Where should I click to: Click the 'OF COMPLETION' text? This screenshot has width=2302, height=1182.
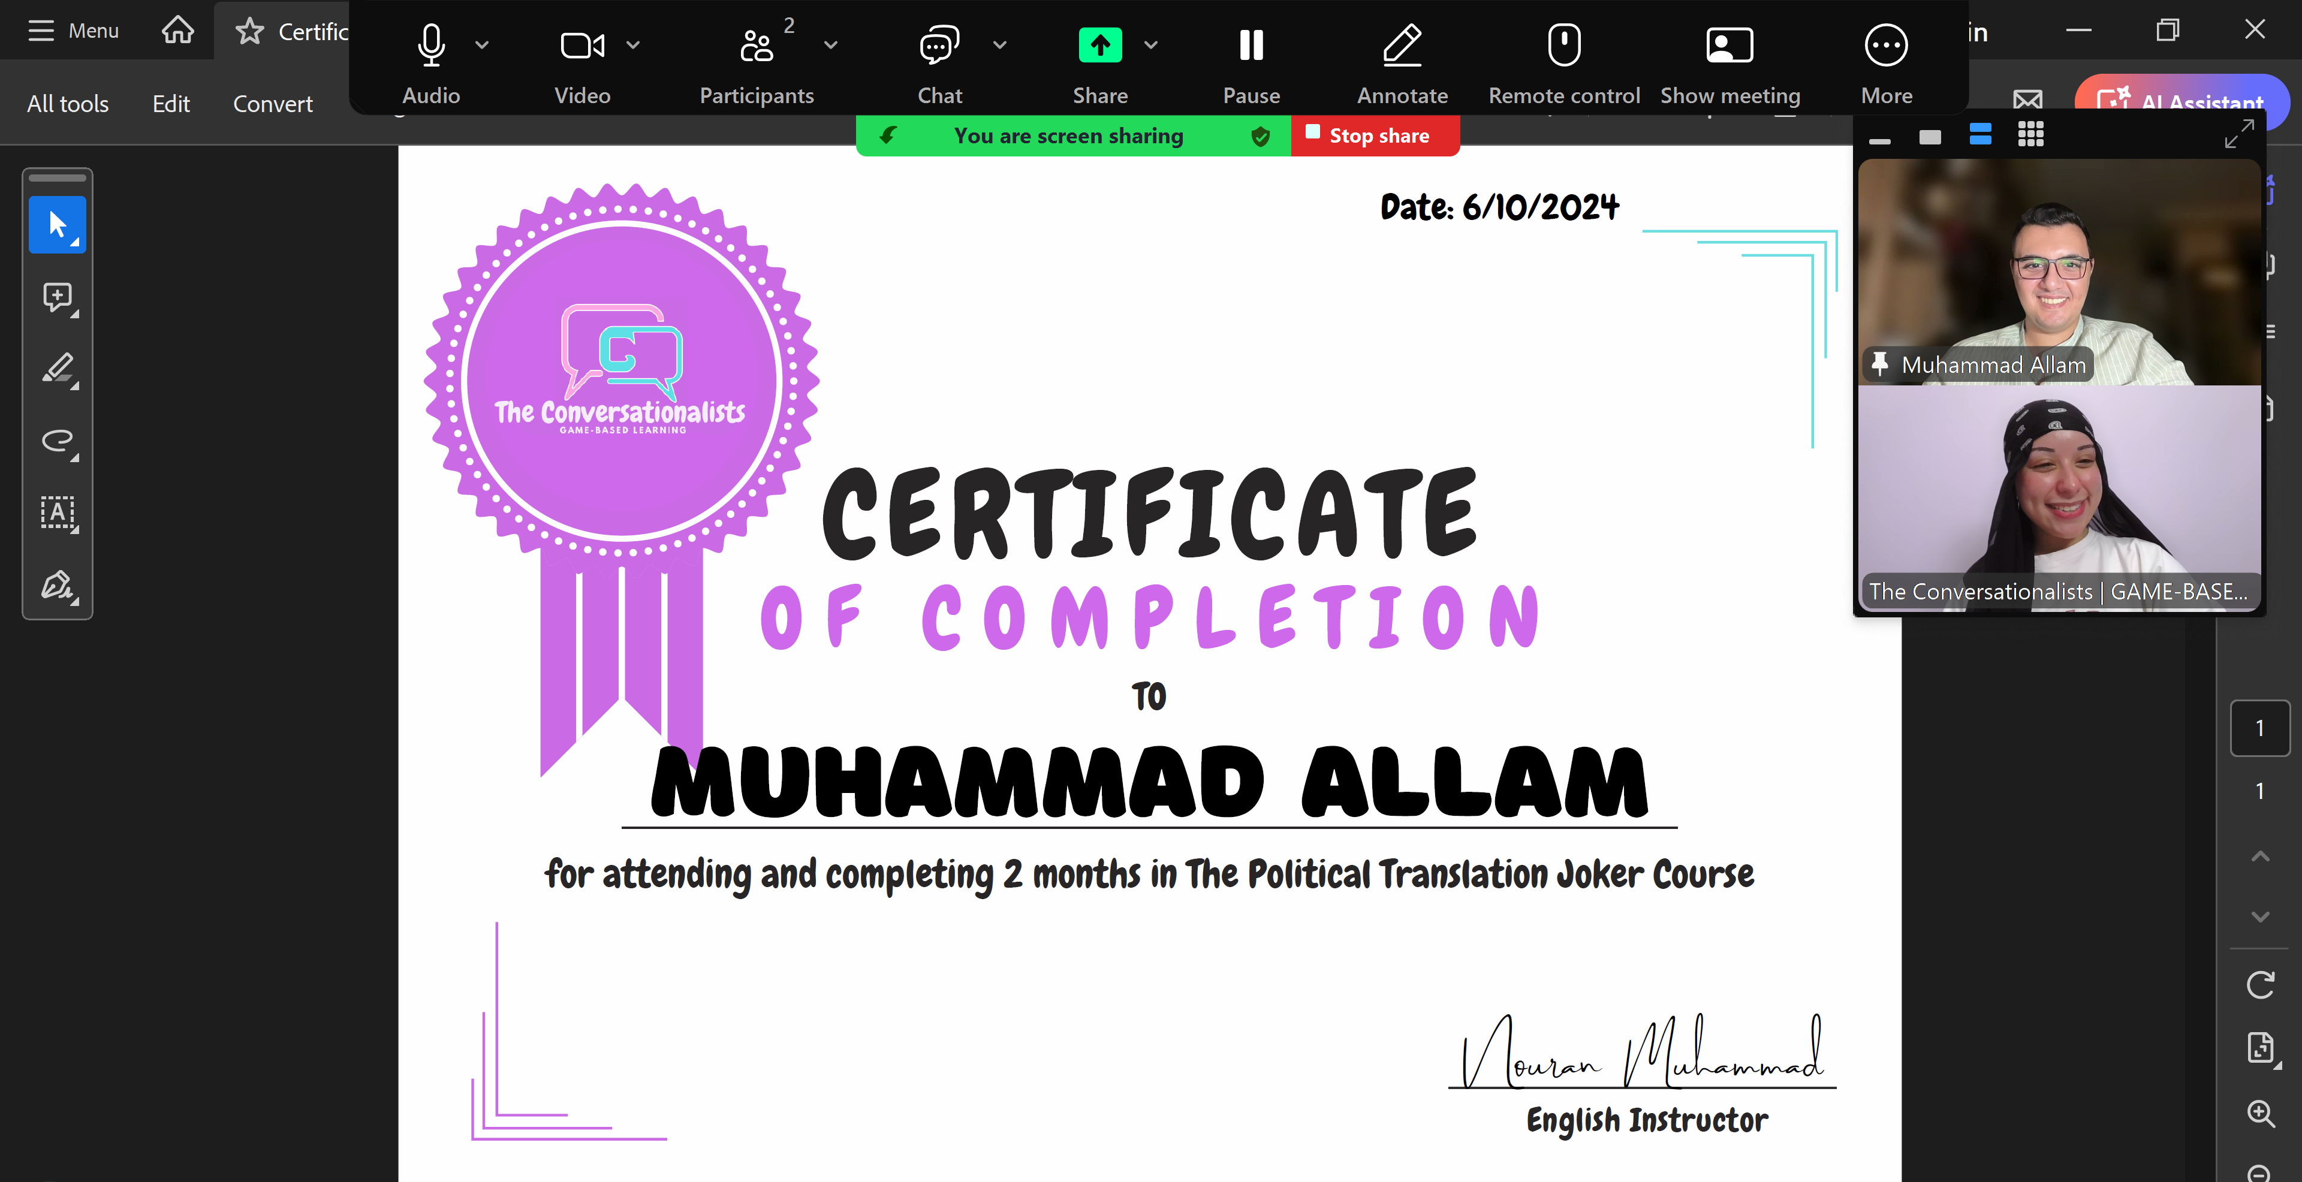1149,616
